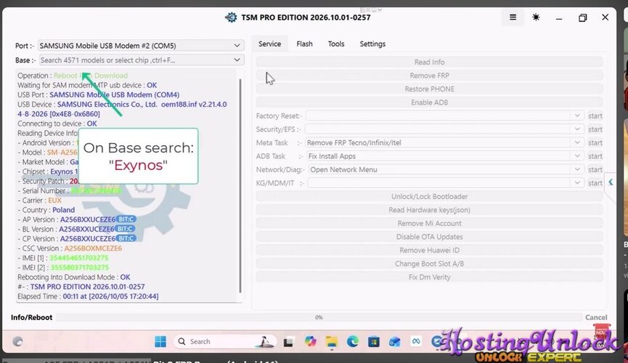This screenshot has width=628, height=363.
Task: Open the hamburger menu in title bar
Action: pos(513,17)
